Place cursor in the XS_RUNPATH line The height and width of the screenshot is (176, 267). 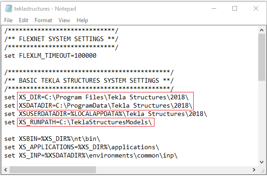point(78,122)
